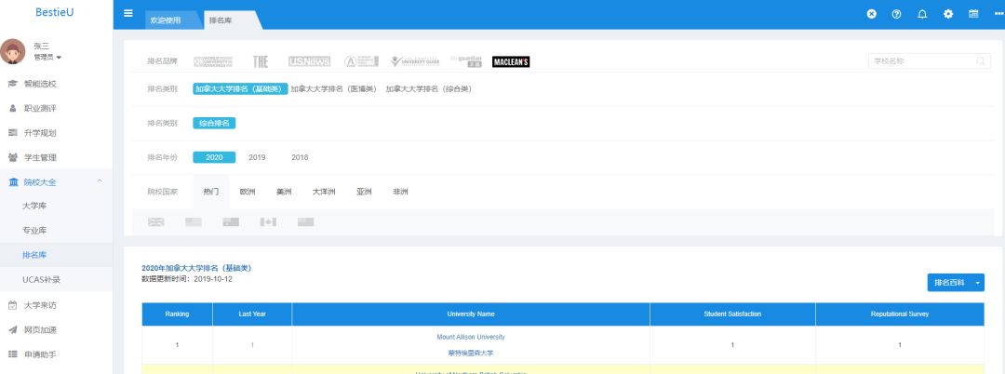1005x374 pixels.
Task: Click the Canada flag country filter
Action: 268,221
